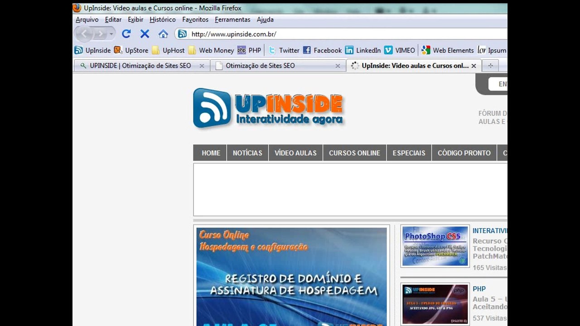Viewport: 580px width, 326px height.
Task: Reload the current page
Action: tap(126, 34)
